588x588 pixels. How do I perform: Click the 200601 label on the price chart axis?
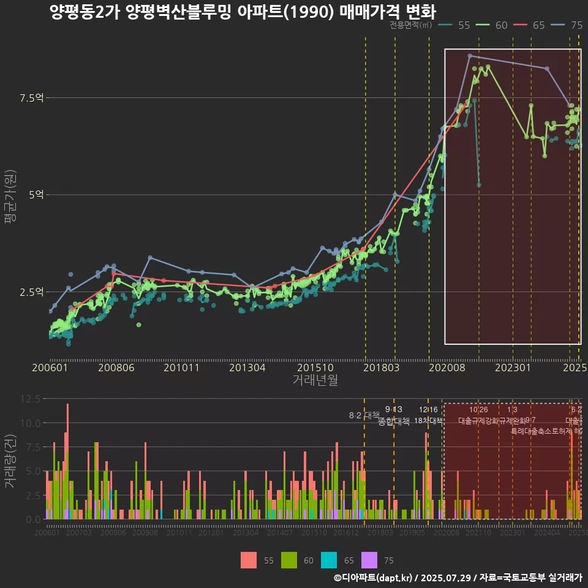click(50, 367)
